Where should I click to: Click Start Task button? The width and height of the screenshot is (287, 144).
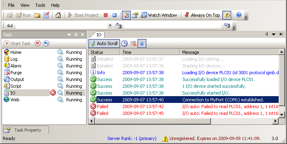point(18,43)
